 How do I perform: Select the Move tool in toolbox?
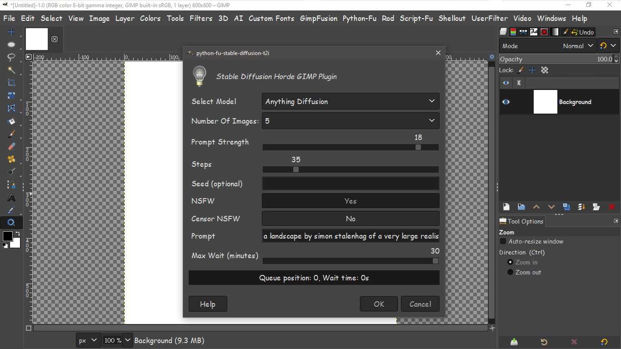pos(11,32)
